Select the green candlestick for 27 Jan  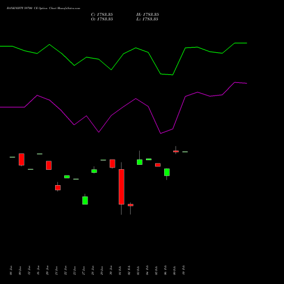(85, 201)
